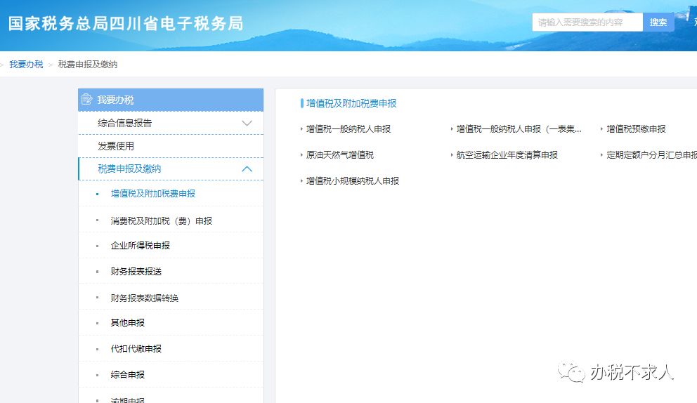Open 增值税预缴申报 link
The width and height of the screenshot is (697, 403).
[636, 129]
